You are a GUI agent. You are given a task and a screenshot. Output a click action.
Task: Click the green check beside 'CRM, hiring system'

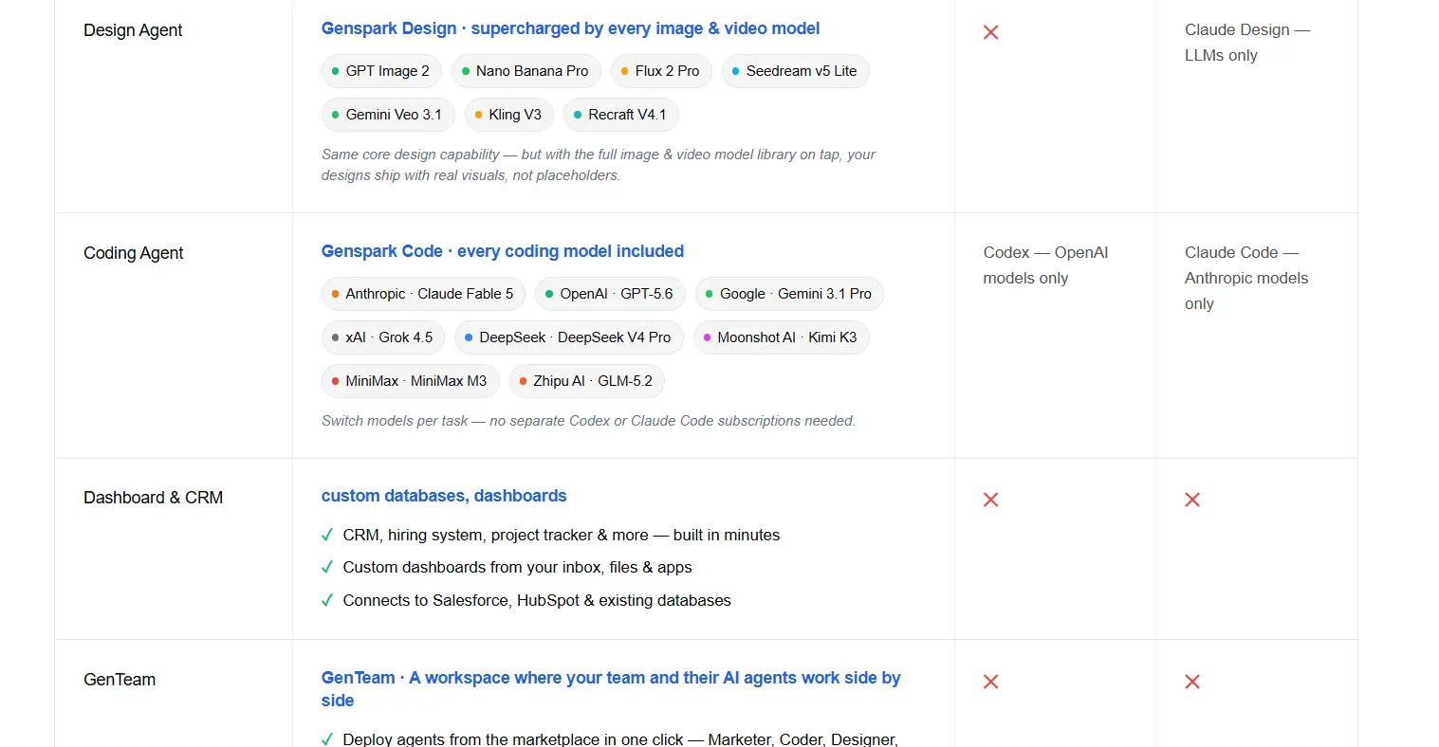click(327, 535)
